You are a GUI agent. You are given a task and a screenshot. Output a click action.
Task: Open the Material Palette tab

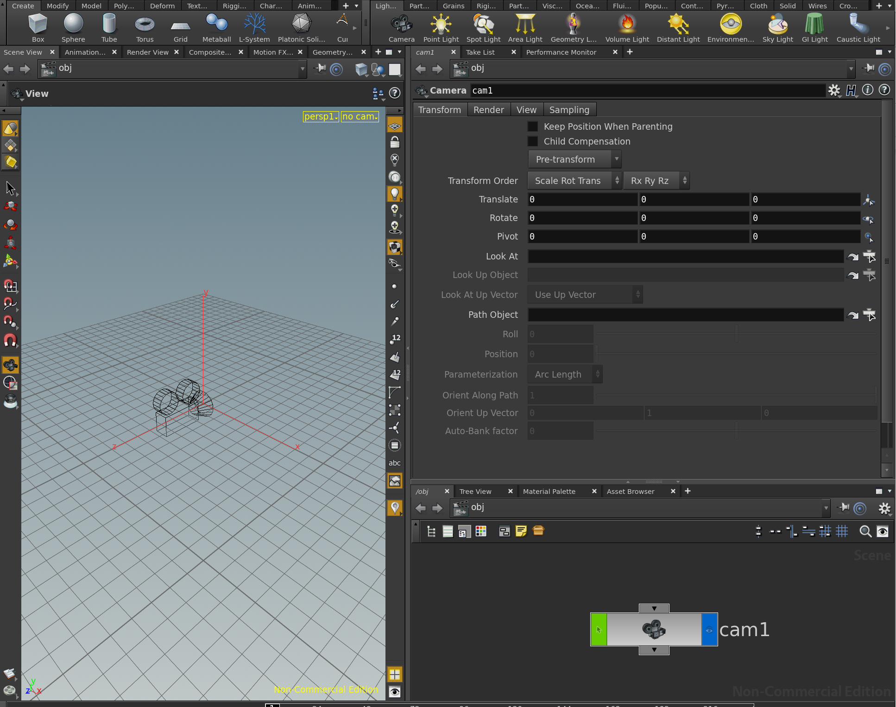pos(549,492)
